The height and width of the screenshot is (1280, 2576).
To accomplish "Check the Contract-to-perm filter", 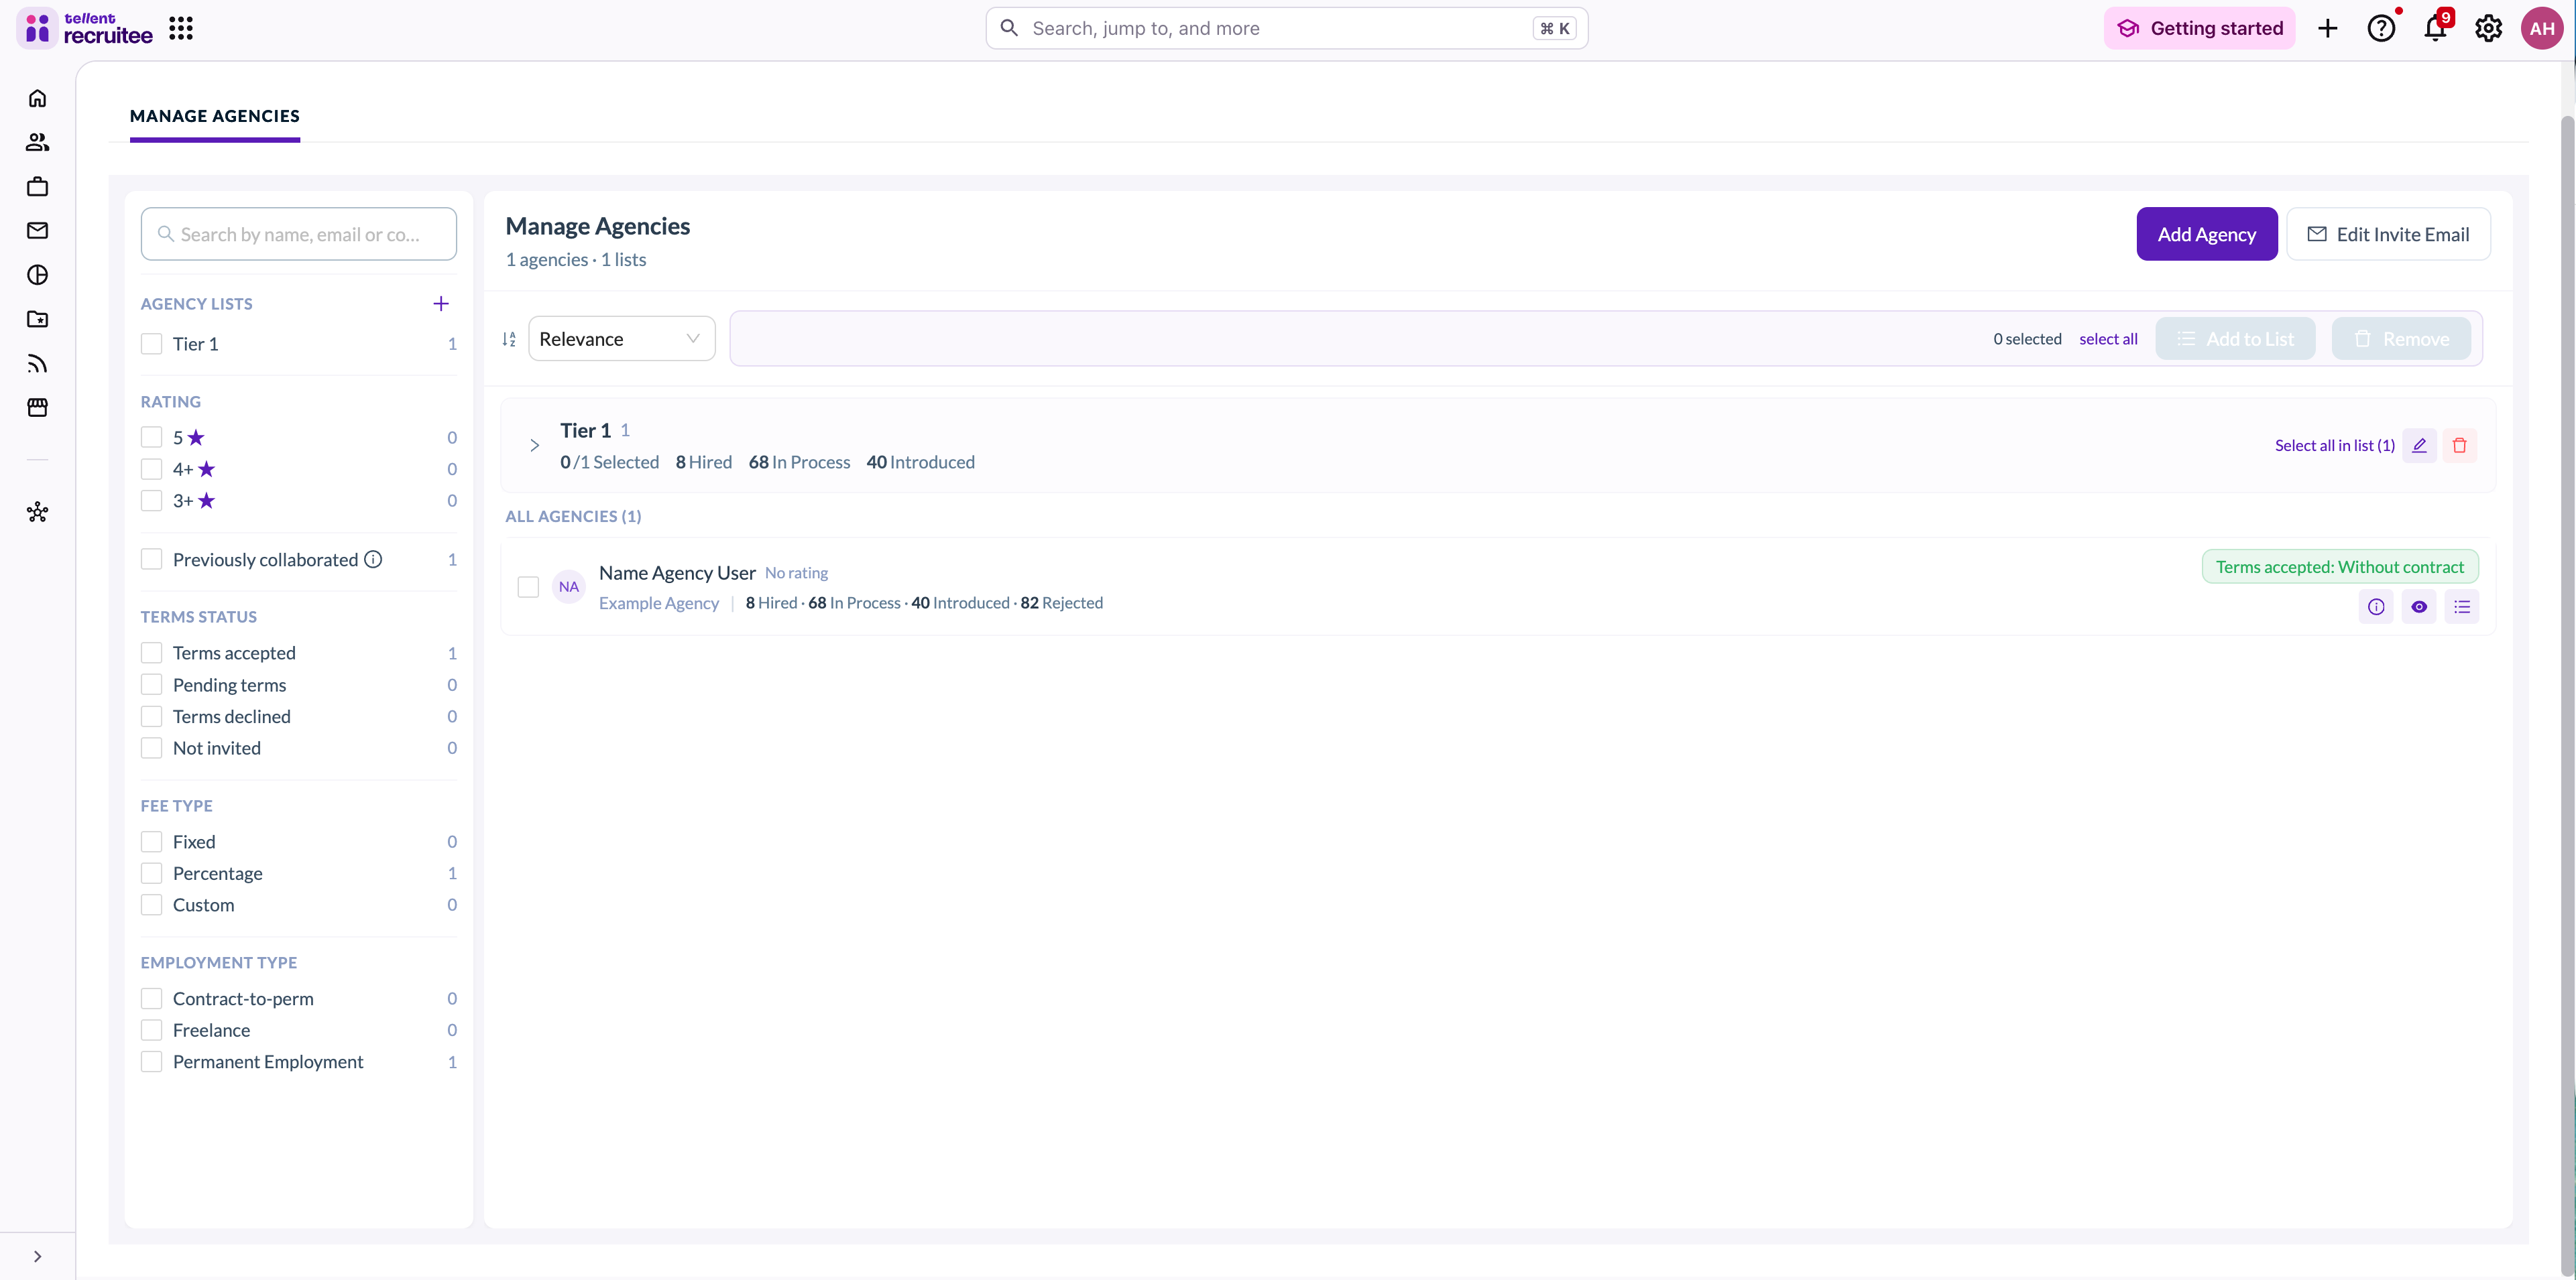I will 152,999.
